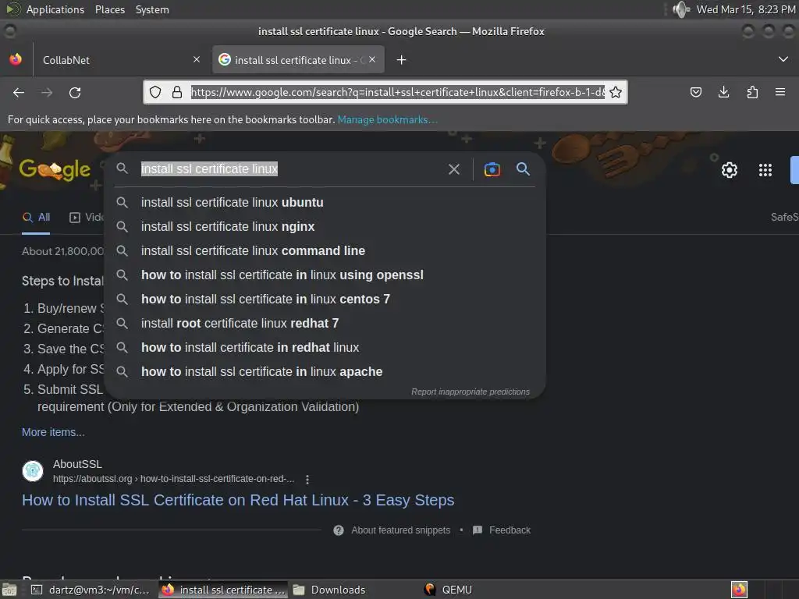The height and width of the screenshot is (599, 799).
Task: Click Manage bookmarks link
Action: [x=387, y=119]
